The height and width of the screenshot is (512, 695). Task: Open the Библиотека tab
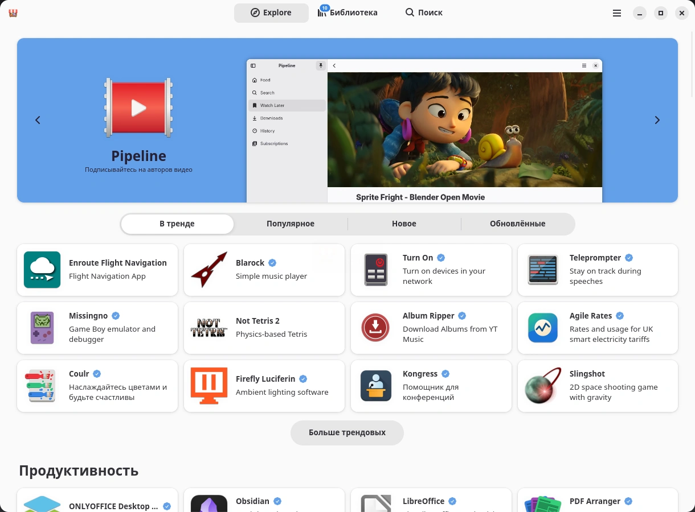tap(347, 13)
